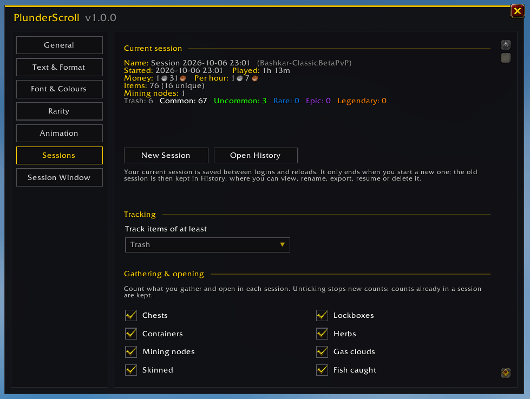Close the PlunderScroll window with the red X
The image size is (530, 399).
[x=517, y=11]
